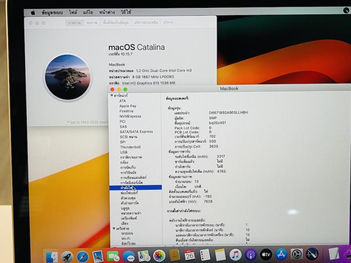Viewport: 351px width, 263px height.
Task: Select ตัวควบคุม in the sidebar
Action: coord(128,198)
